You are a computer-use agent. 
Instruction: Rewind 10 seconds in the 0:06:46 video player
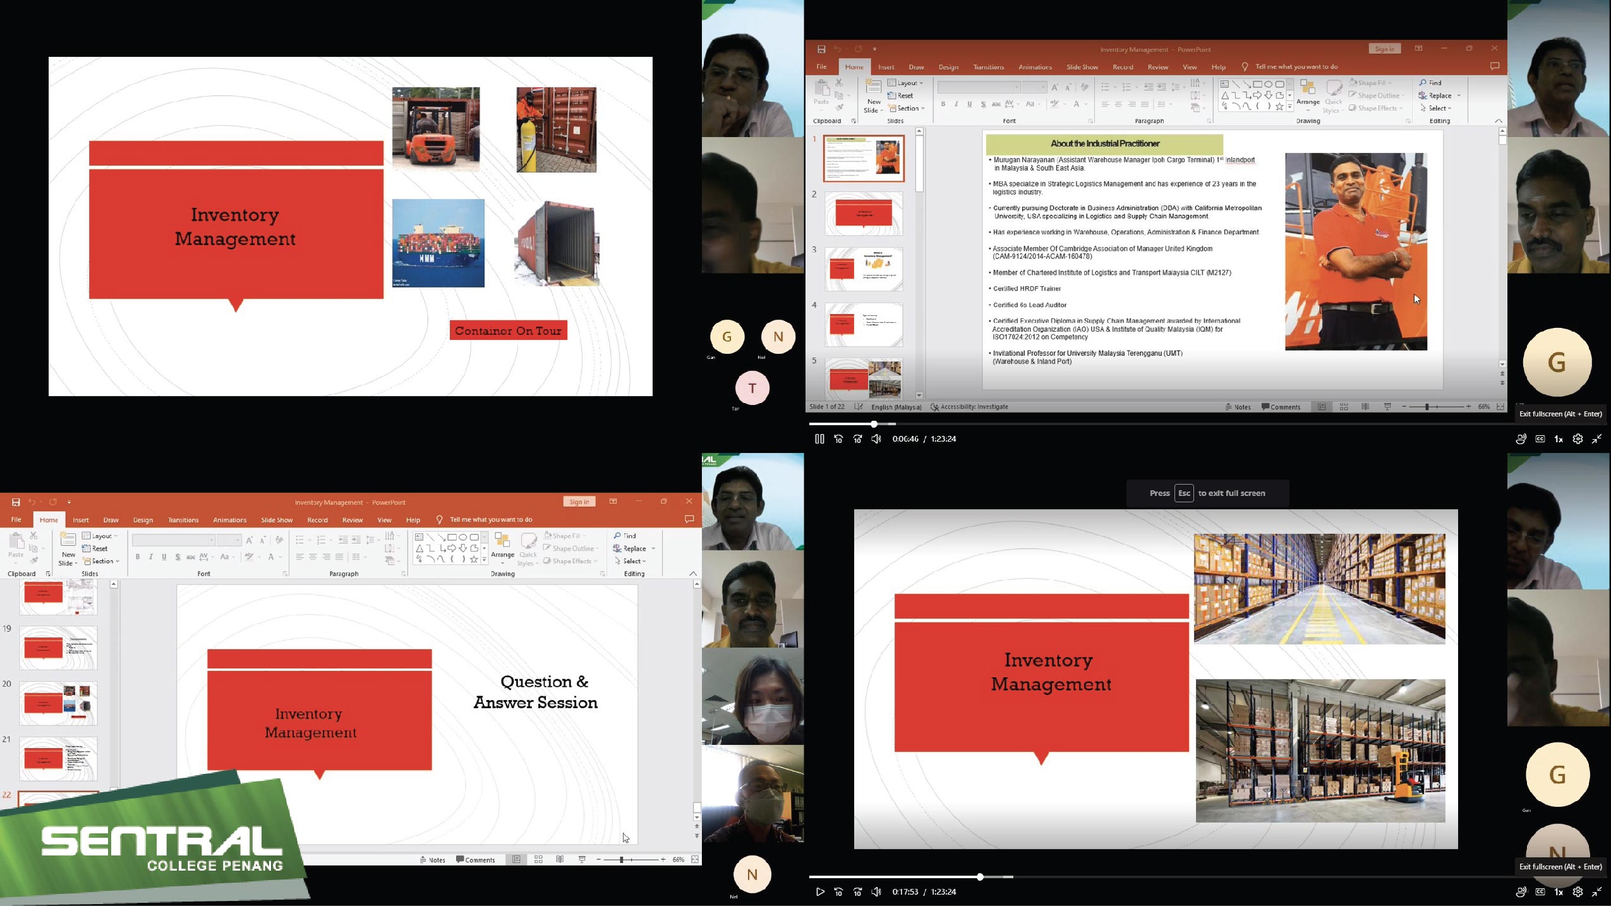tap(838, 439)
